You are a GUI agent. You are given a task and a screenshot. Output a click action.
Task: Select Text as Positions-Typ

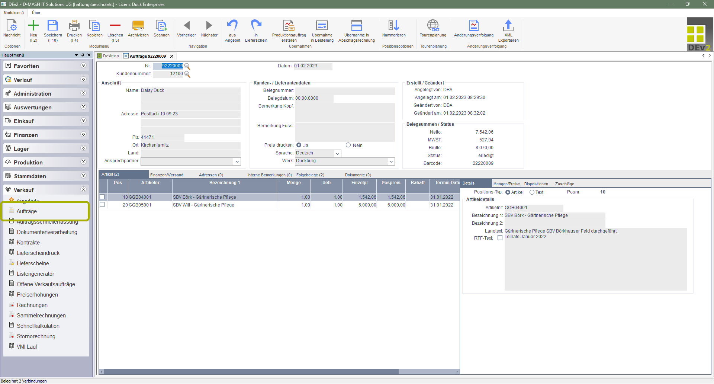point(532,192)
